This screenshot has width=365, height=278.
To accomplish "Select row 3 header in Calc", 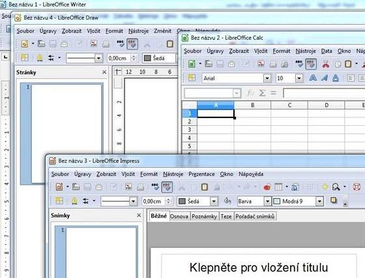I will point(189,130).
